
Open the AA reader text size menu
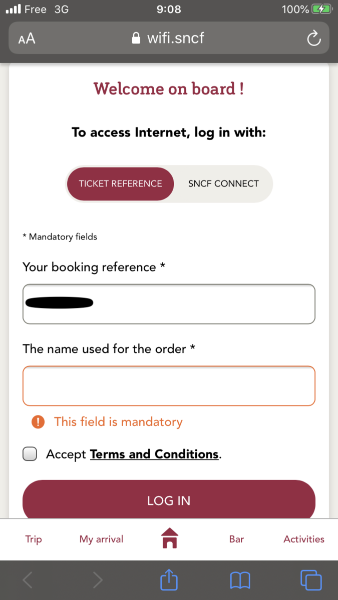27,38
